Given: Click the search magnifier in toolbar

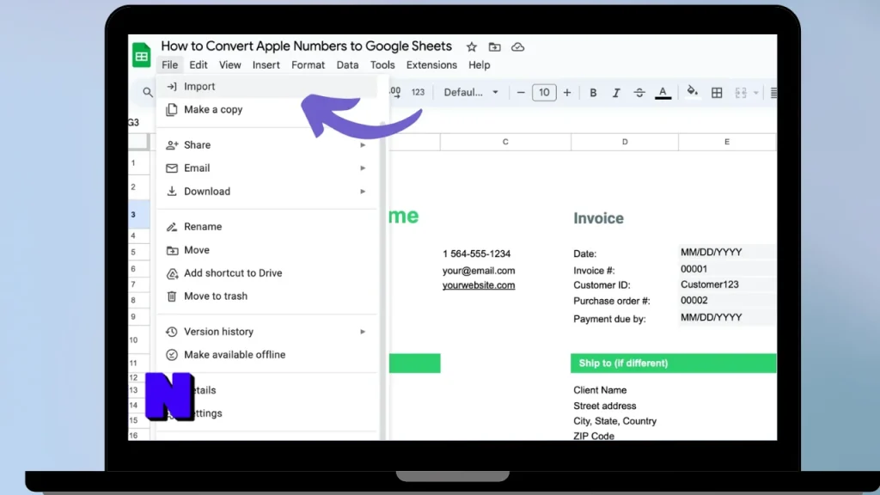Looking at the screenshot, I should 147,92.
